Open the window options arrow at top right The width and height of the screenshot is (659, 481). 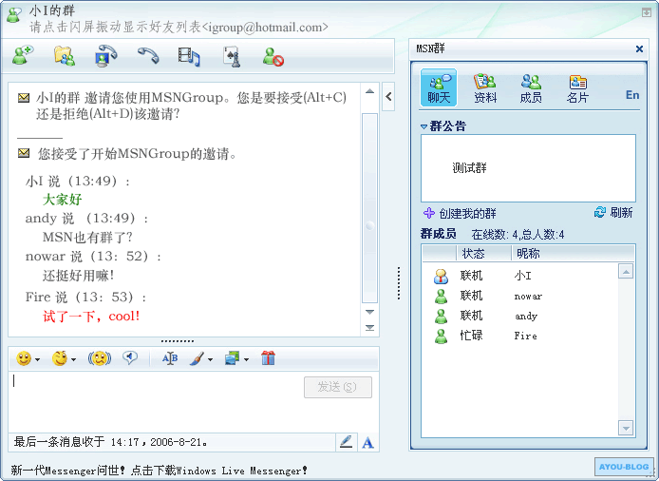(647, 12)
